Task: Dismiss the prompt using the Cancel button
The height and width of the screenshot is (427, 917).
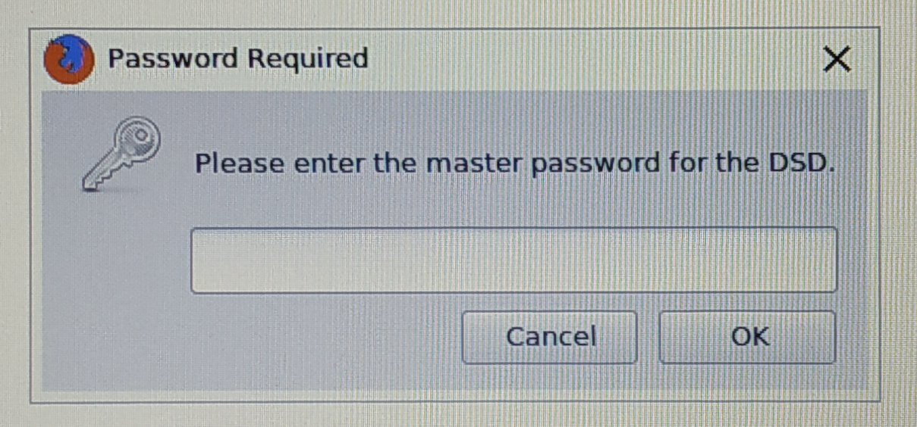Action: (550, 336)
